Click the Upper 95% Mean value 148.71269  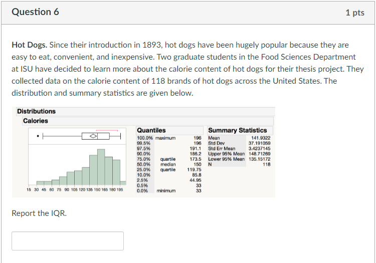260,154
